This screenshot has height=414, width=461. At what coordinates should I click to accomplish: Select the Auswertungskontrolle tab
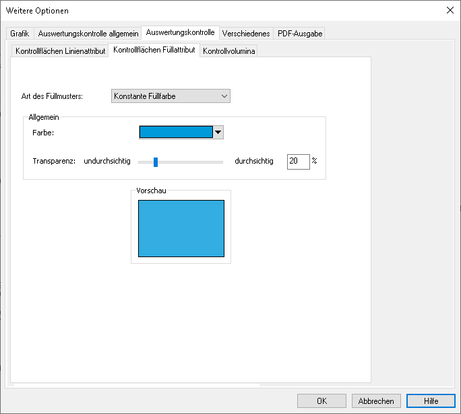pyautogui.click(x=180, y=32)
